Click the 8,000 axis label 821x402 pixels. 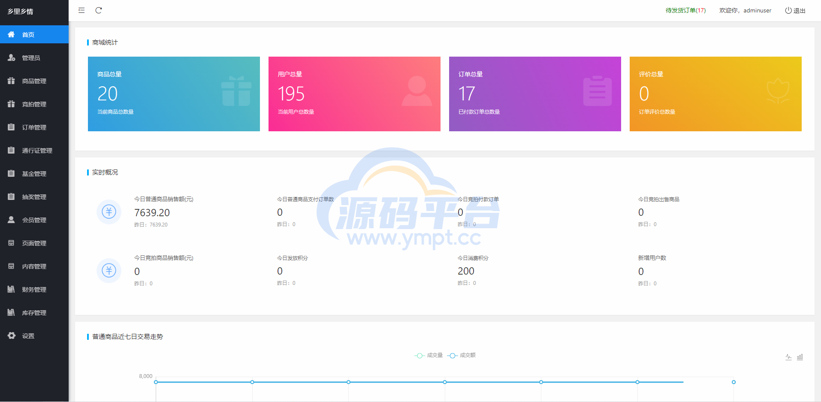(x=145, y=376)
